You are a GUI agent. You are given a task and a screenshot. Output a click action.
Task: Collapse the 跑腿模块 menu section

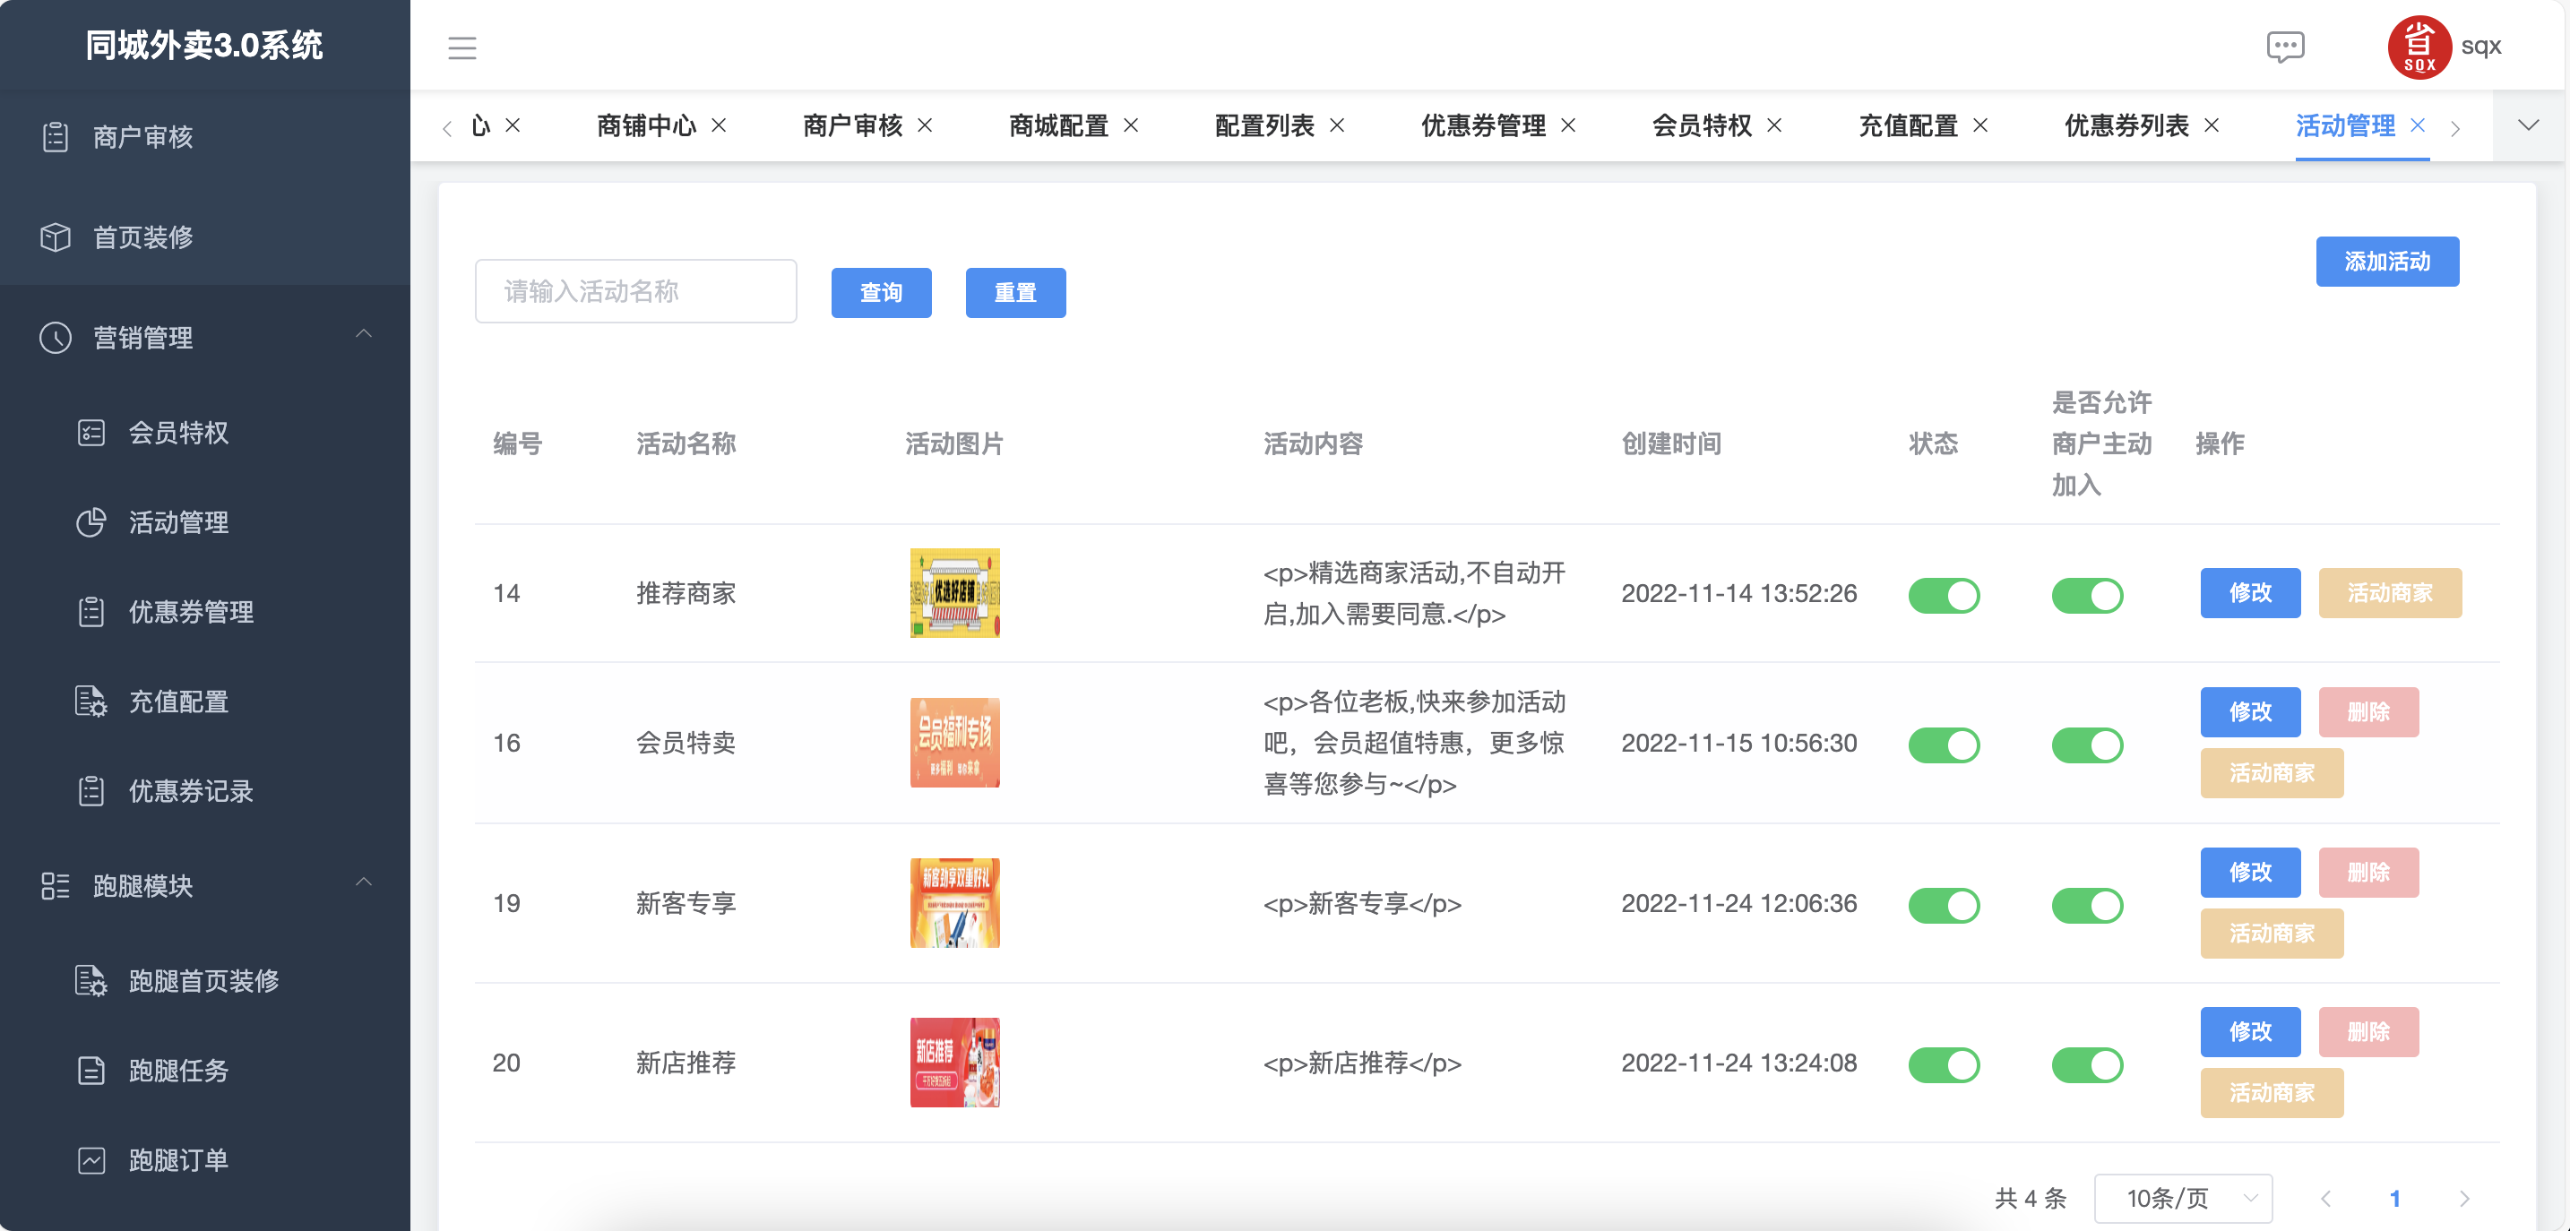[x=364, y=882]
